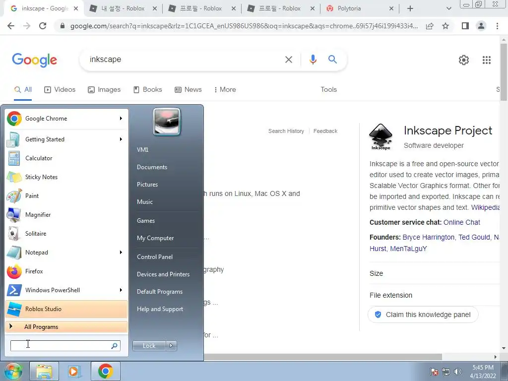Open Google settings gear

pos(464,60)
